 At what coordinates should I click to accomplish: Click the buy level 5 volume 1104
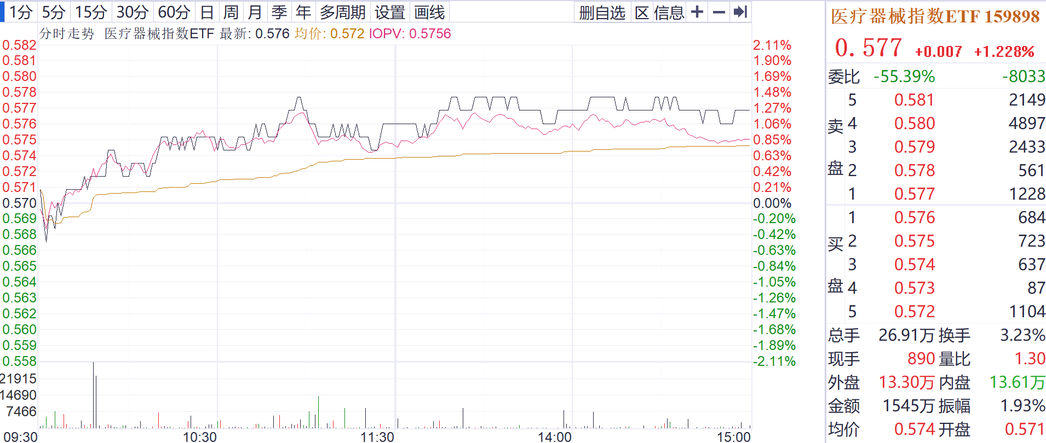click(1027, 311)
